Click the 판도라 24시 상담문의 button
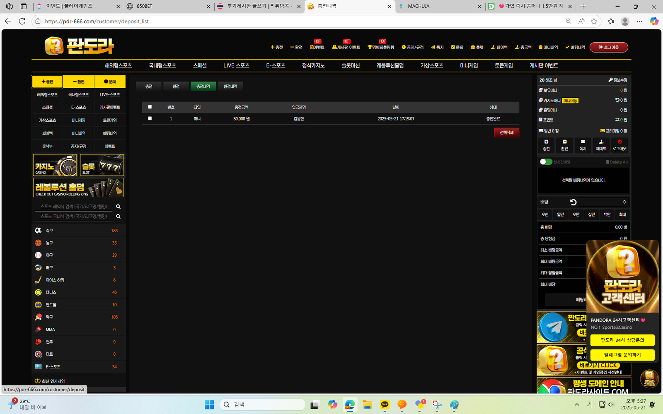The image size is (663, 414). tap(622, 340)
